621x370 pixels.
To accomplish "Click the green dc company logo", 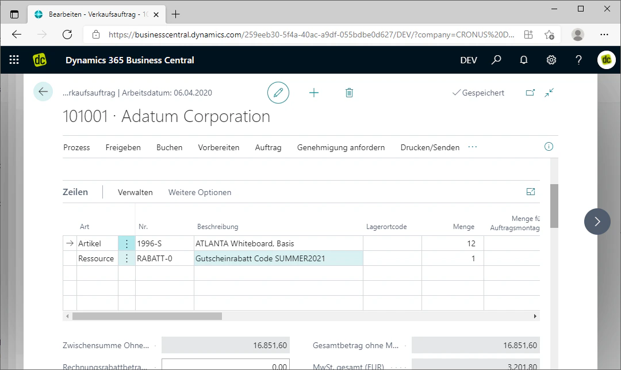I will tap(40, 60).
